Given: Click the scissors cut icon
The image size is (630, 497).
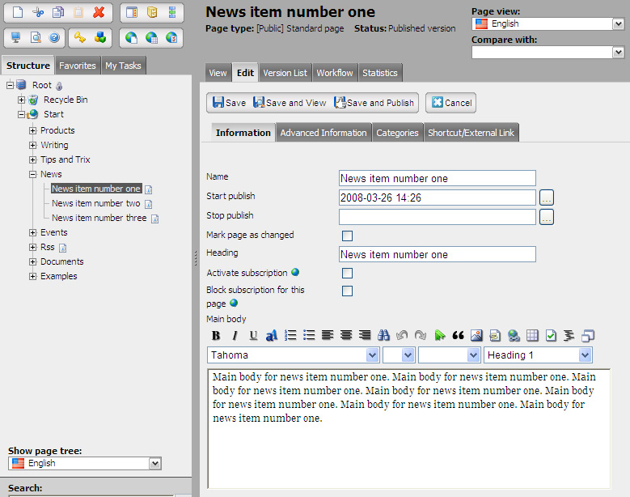Looking at the screenshot, I should coord(37,12).
